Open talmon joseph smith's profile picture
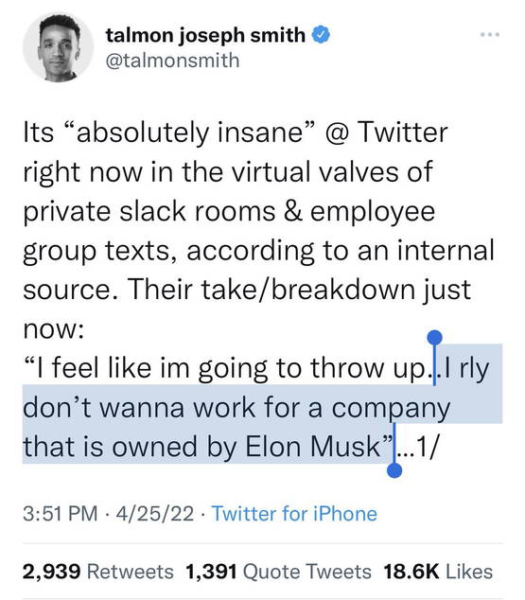Screen dimensions: 525x600 58,47
